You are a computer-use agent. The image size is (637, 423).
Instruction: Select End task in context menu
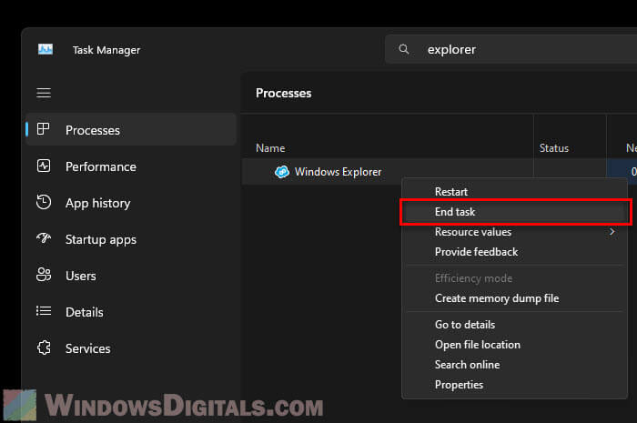515,212
